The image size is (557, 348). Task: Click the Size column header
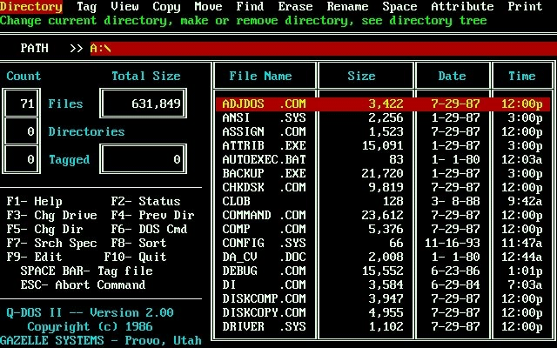[361, 76]
